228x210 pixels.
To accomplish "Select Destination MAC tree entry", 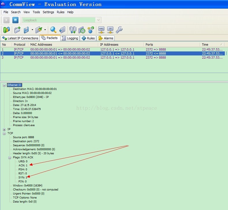I will pos(35,89).
